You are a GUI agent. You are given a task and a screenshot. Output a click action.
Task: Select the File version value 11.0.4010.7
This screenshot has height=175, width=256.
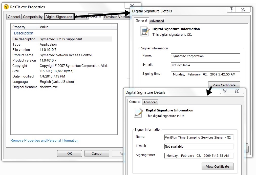[x=48, y=50]
